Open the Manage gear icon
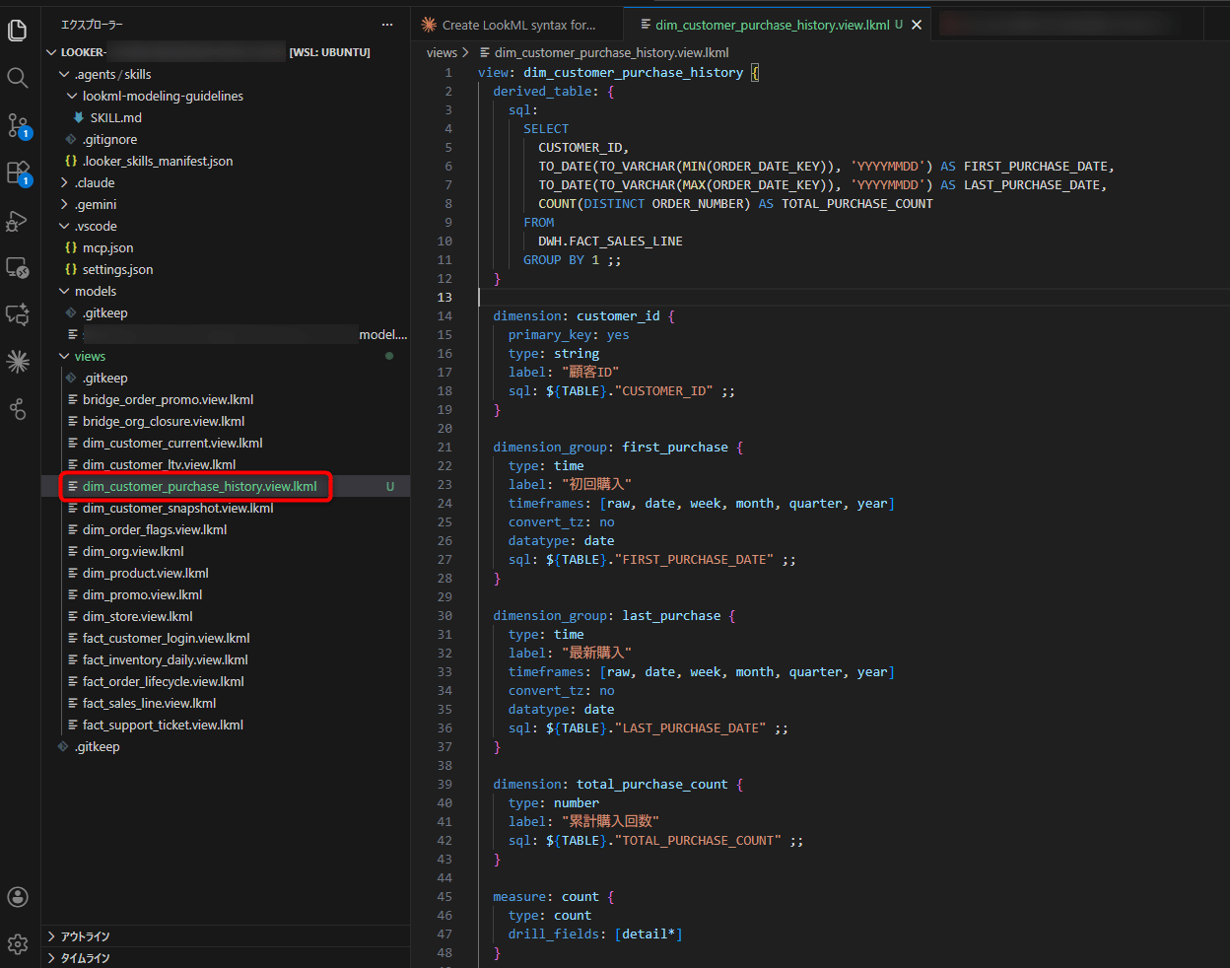Viewport: 1230px width, 968px height. click(x=18, y=944)
